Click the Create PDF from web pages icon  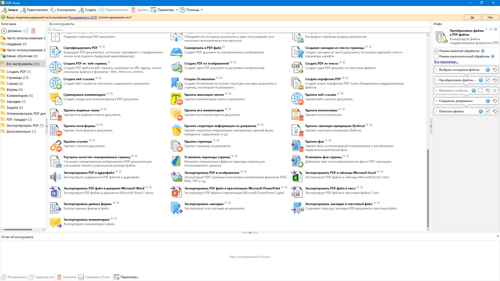tap(55, 67)
